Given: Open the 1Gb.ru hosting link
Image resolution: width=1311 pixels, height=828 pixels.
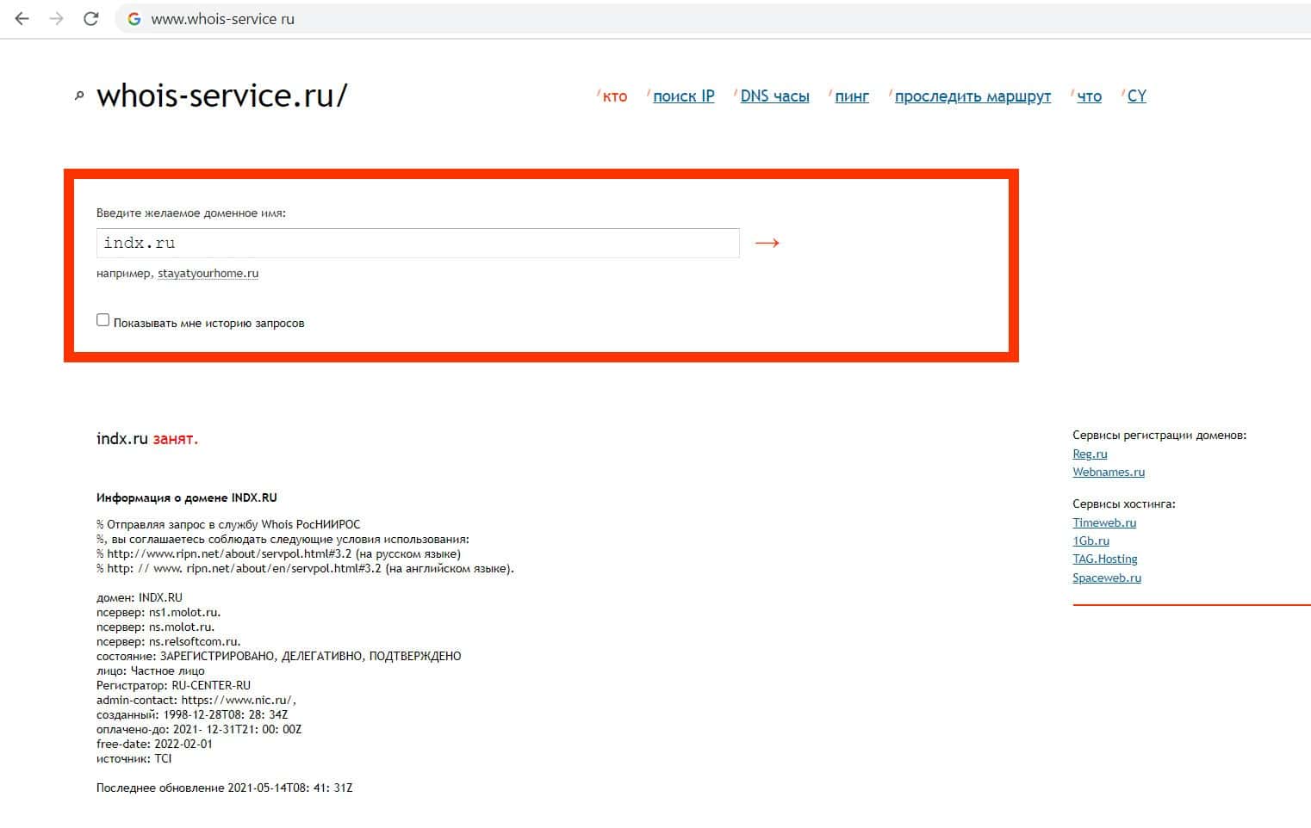Looking at the screenshot, I should tap(1090, 541).
